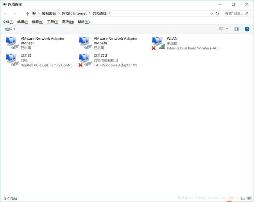Click the back navigation arrow
This screenshot has height=202, width=254.
coord(6,14)
